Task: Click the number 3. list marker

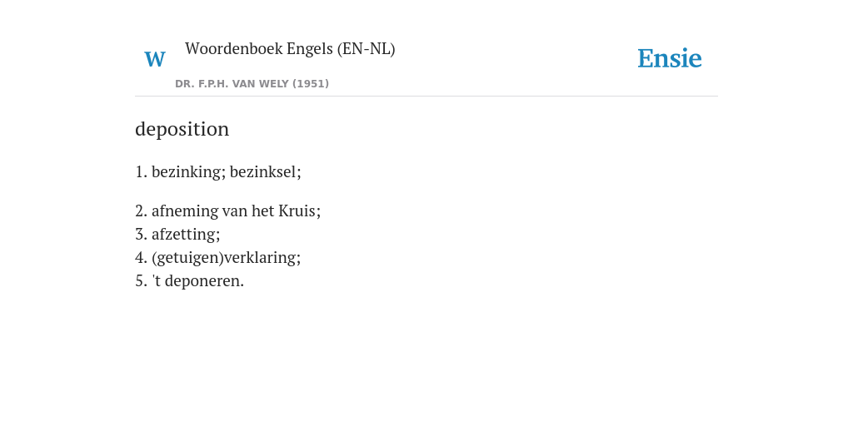Action: pos(142,234)
